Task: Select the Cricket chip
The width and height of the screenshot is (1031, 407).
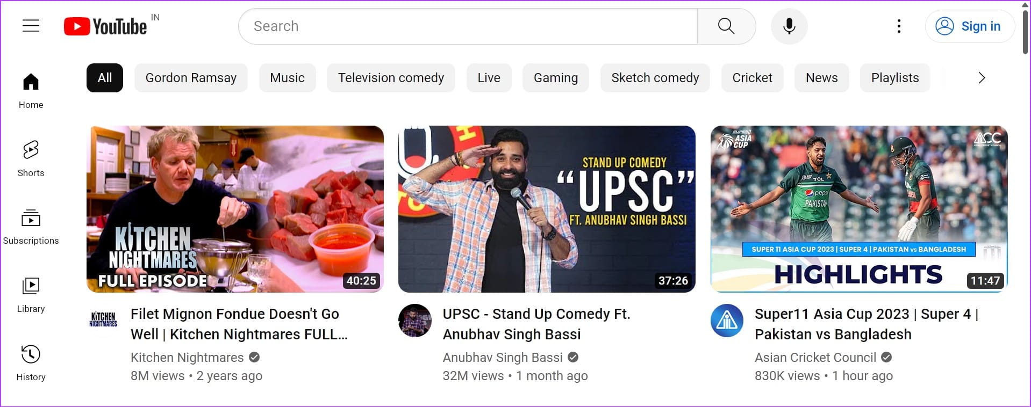Action: (752, 78)
